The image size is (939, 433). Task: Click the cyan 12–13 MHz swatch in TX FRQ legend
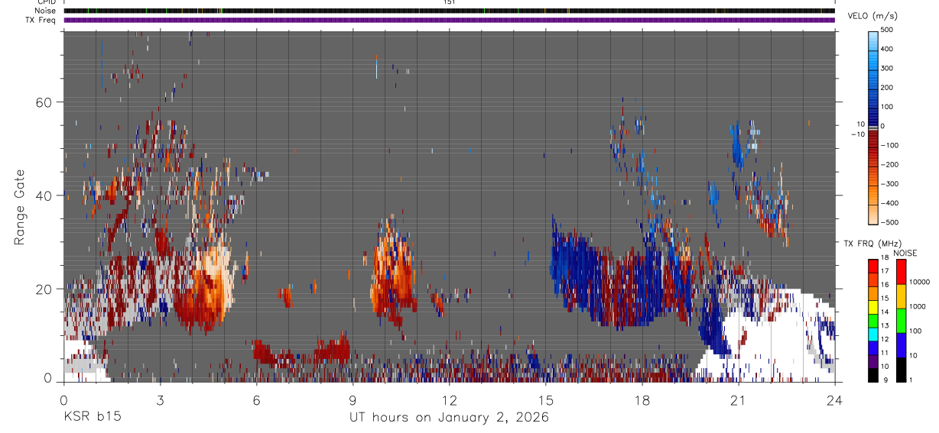point(872,334)
